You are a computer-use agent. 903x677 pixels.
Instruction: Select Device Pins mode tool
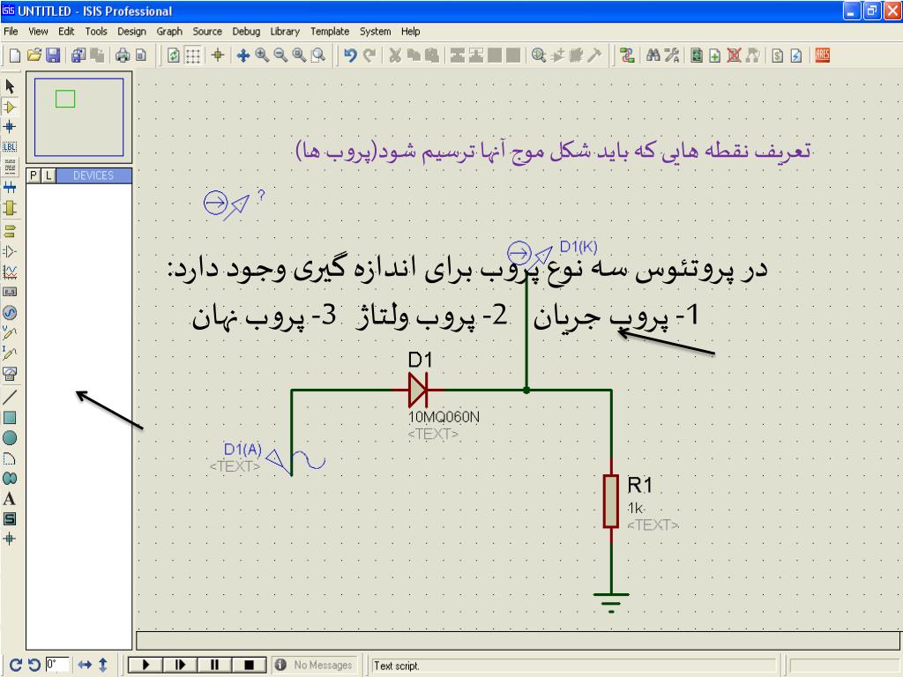pos(10,251)
